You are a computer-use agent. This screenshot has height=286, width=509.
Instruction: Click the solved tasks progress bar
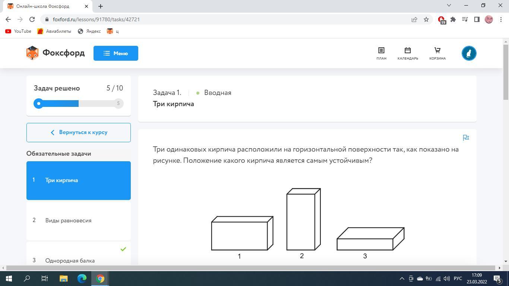[x=78, y=104]
